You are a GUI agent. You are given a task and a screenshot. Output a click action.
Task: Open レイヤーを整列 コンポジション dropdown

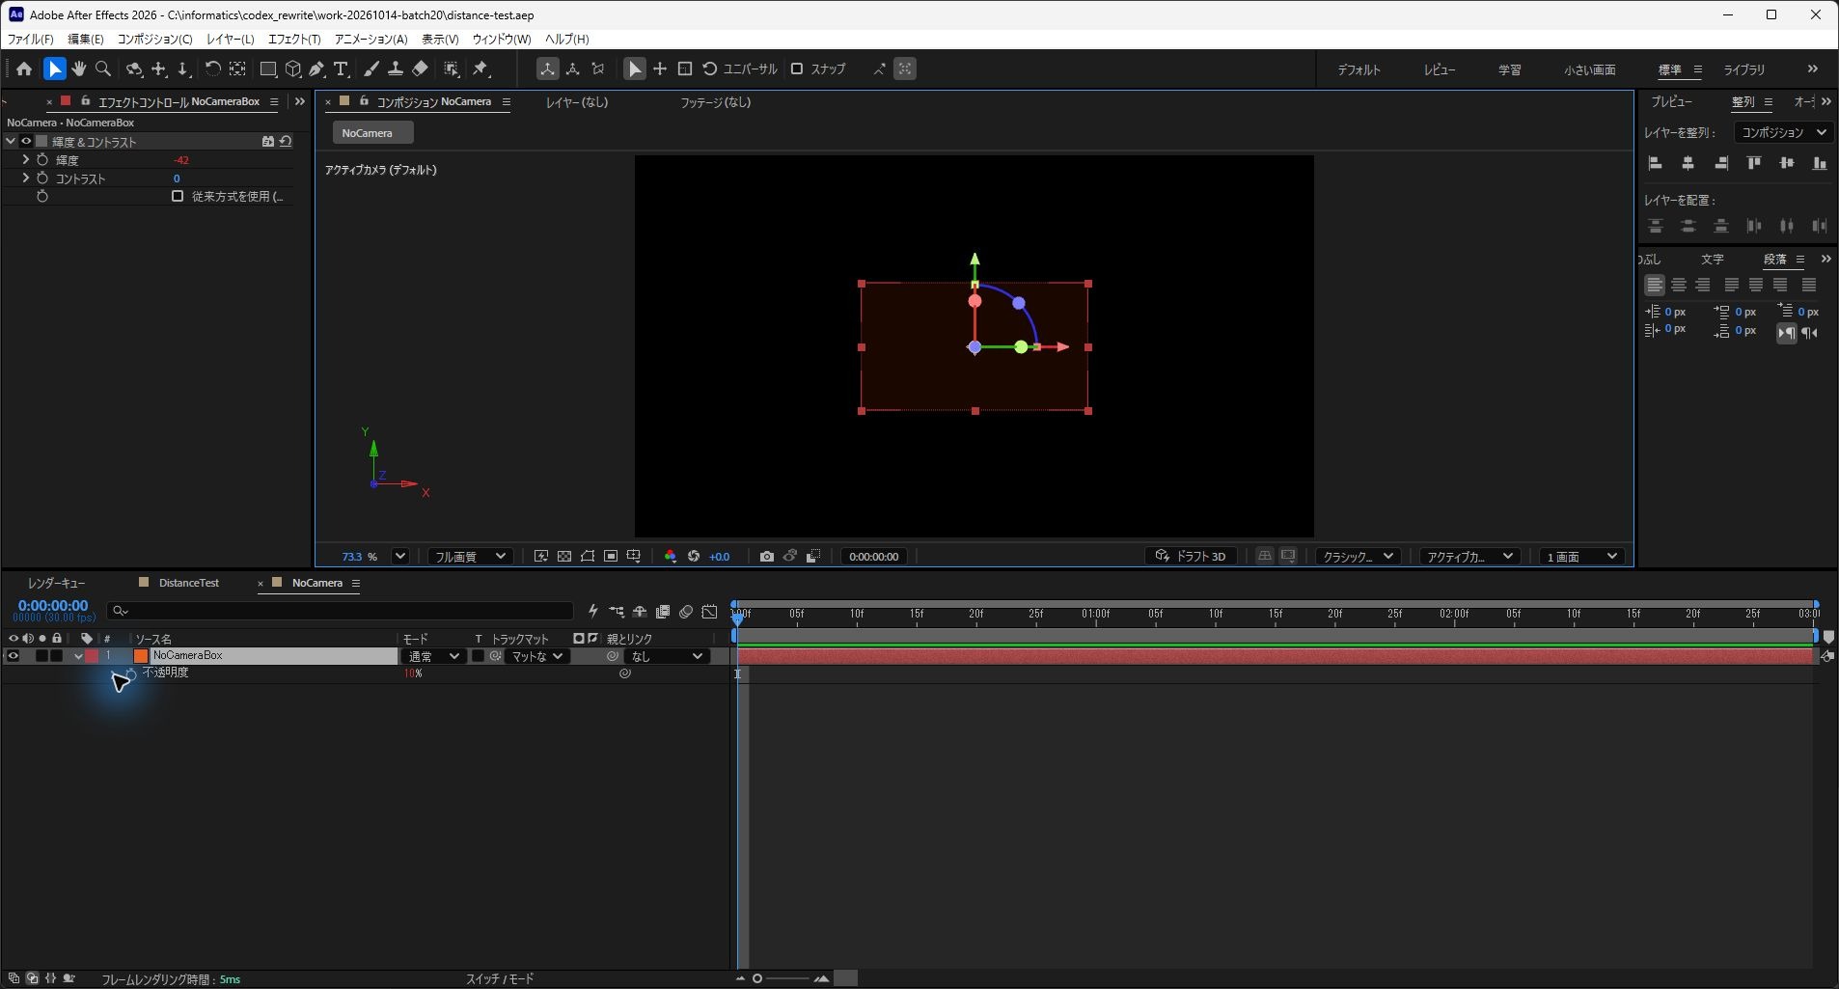click(x=1783, y=132)
